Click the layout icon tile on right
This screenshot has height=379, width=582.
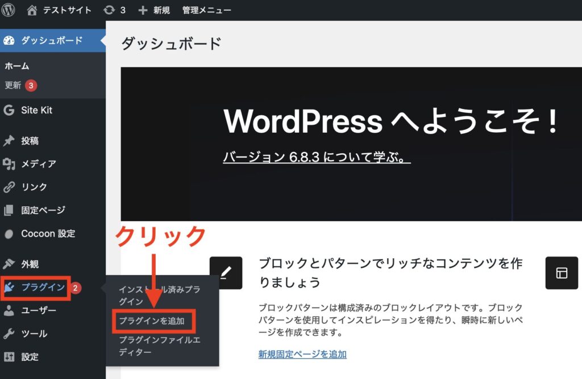coord(562,273)
